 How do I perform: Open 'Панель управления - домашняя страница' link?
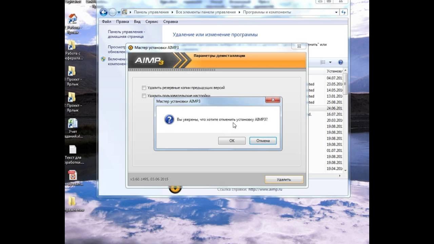pos(126,34)
